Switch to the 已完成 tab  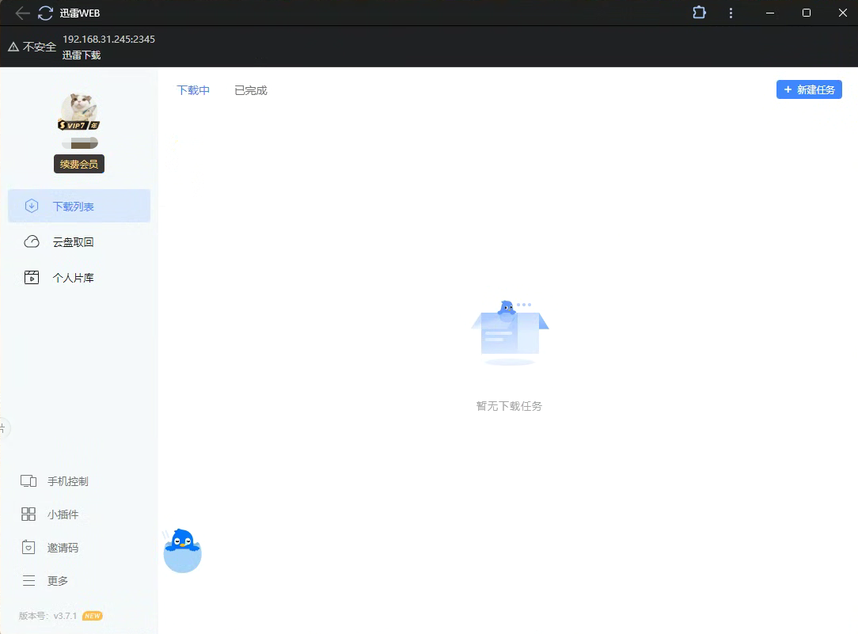[x=251, y=90]
